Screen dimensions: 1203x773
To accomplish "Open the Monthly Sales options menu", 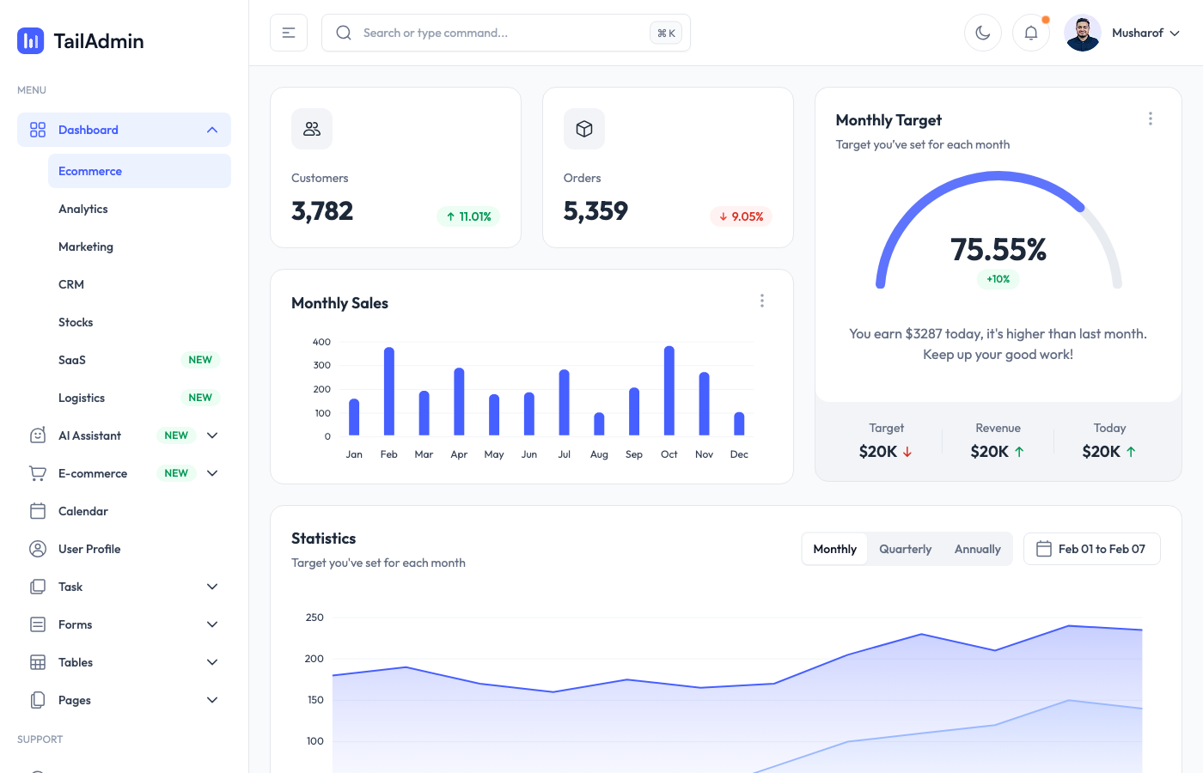I will click(761, 301).
